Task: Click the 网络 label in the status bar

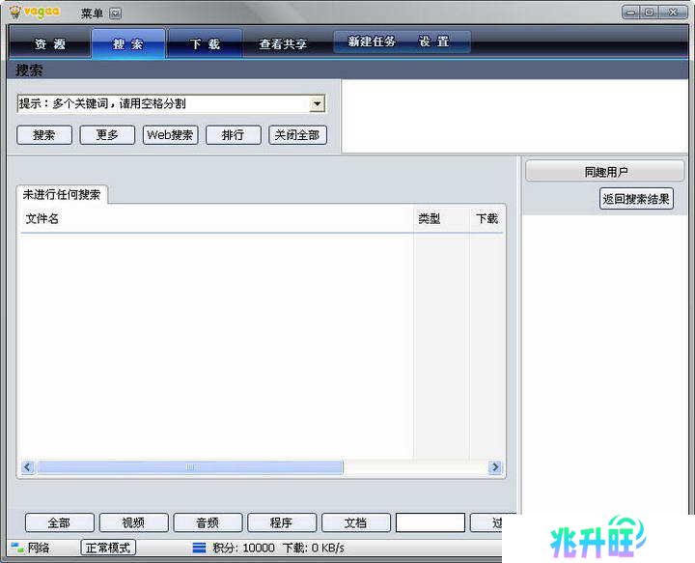Action: pyautogui.click(x=39, y=548)
